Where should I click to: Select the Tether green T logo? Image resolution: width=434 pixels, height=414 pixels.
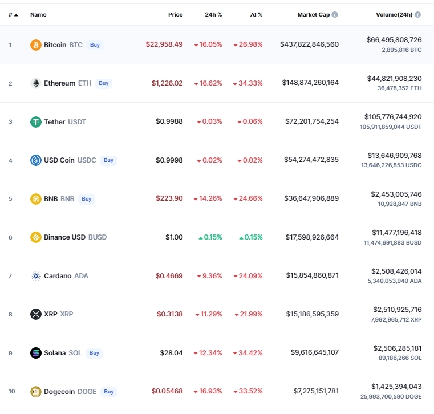(x=36, y=122)
